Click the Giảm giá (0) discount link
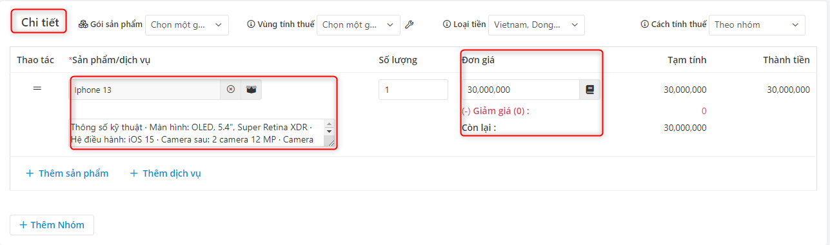 click(x=495, y=111)
